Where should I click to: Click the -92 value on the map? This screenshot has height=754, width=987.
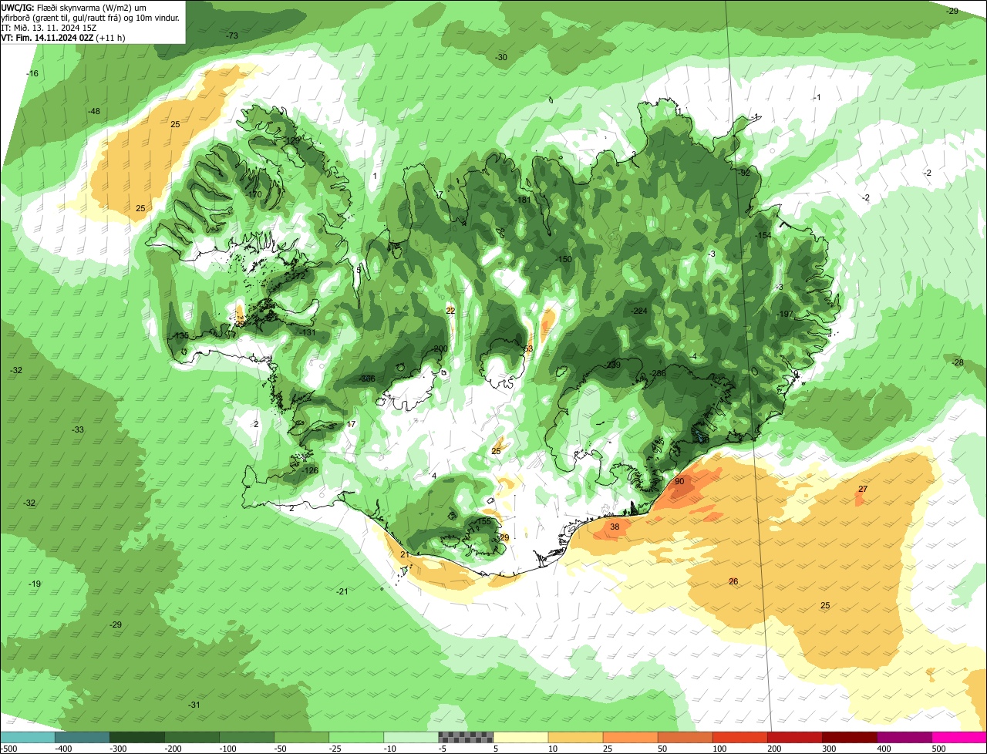(744, 173)
